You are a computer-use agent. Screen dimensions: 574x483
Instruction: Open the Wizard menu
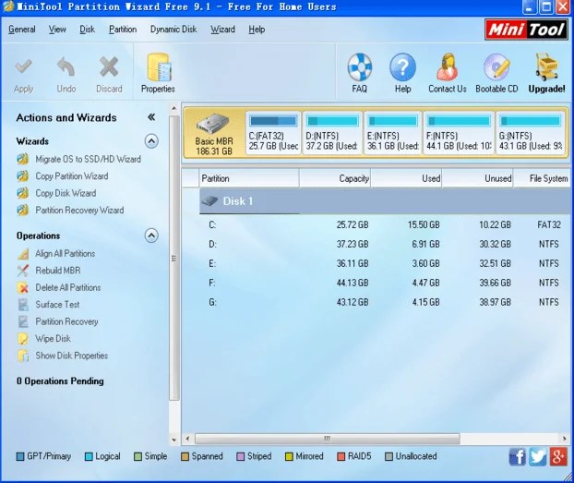click(x=222, y=30)
